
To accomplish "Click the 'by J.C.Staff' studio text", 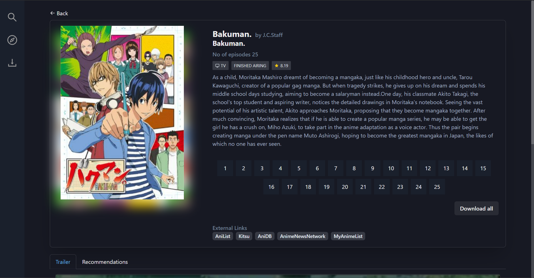I will click(269, 35).
